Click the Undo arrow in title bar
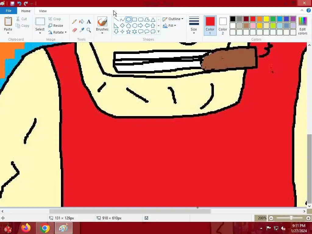This screenshot has height=234, width=312. pyautogui.click(x=19, y=3)
